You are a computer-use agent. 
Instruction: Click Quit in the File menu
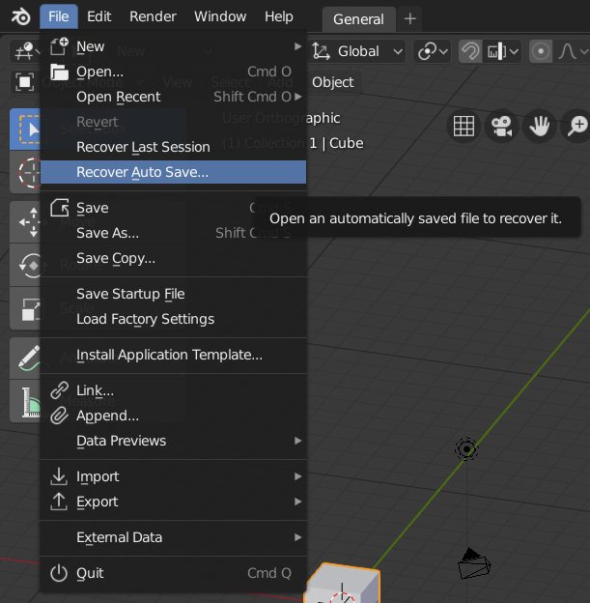[x=174, y=573]
